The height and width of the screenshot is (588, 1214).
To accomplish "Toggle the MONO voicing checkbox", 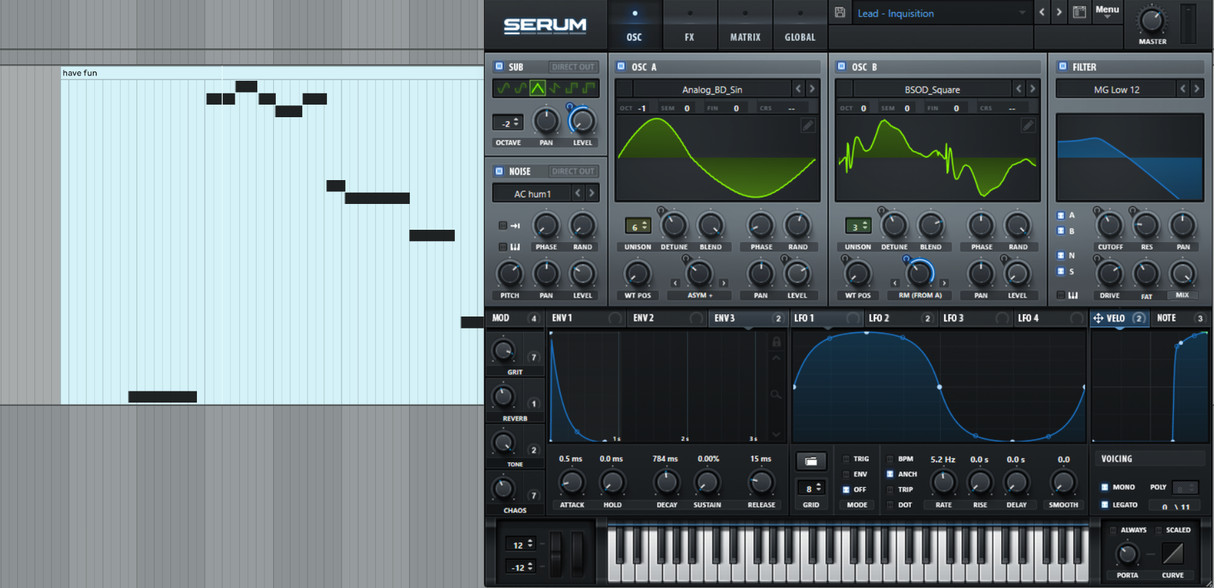I will click(1105, 487).
